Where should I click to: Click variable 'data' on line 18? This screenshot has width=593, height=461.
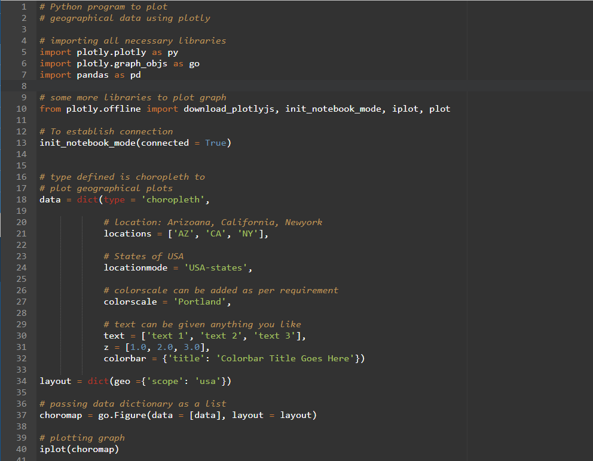tap(50, 199)
